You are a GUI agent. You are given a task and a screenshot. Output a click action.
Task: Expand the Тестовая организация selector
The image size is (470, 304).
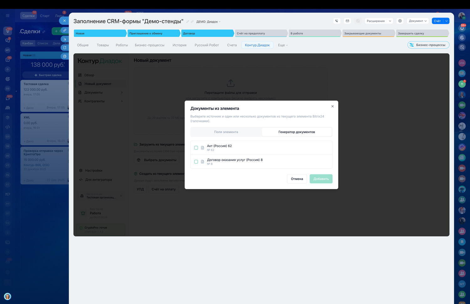101,196
